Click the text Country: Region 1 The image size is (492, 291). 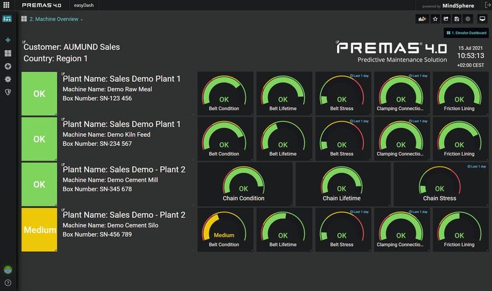(x=55, y=58)
